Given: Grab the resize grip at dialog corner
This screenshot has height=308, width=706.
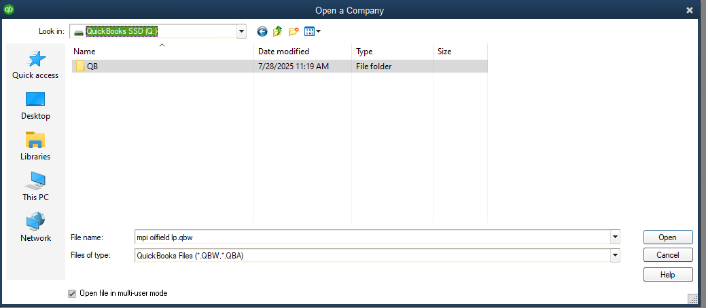Looking at the screenshot, I should click(693, 299).
